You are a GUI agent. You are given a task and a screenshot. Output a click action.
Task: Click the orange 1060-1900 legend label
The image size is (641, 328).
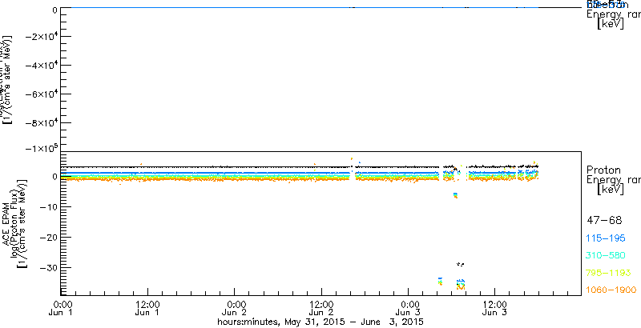point(611,290)
